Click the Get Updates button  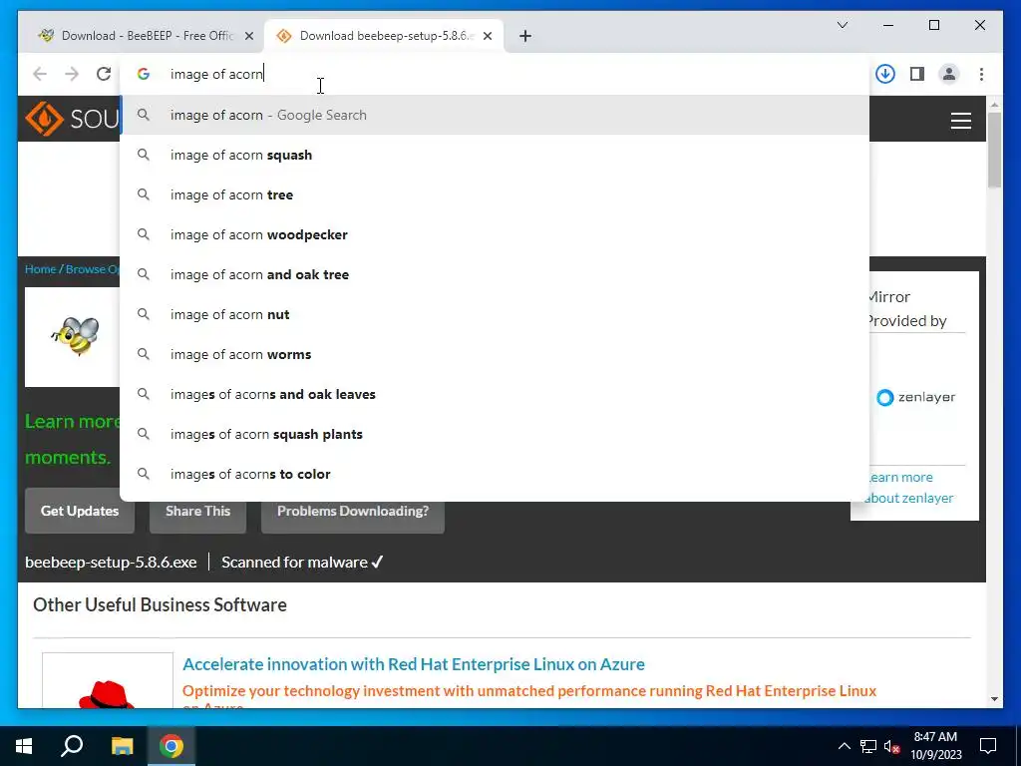(80, 511)
